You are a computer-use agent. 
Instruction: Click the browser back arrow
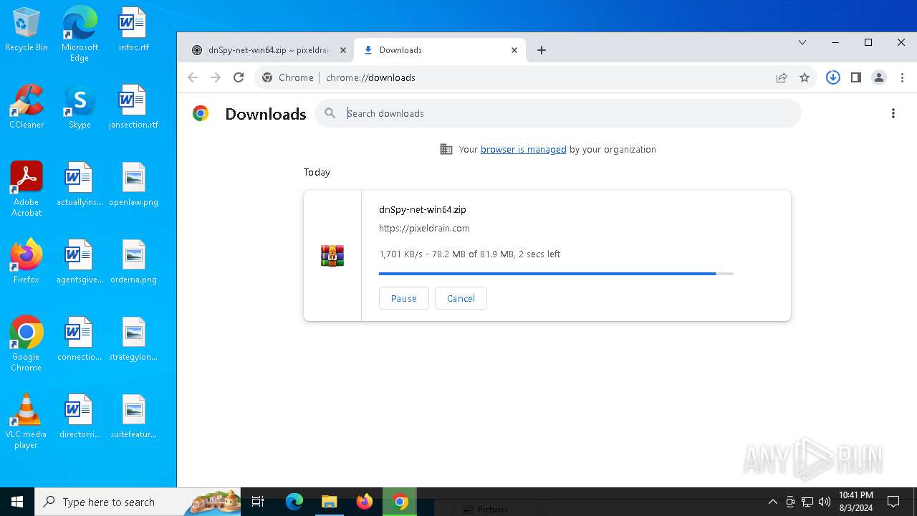193,77
